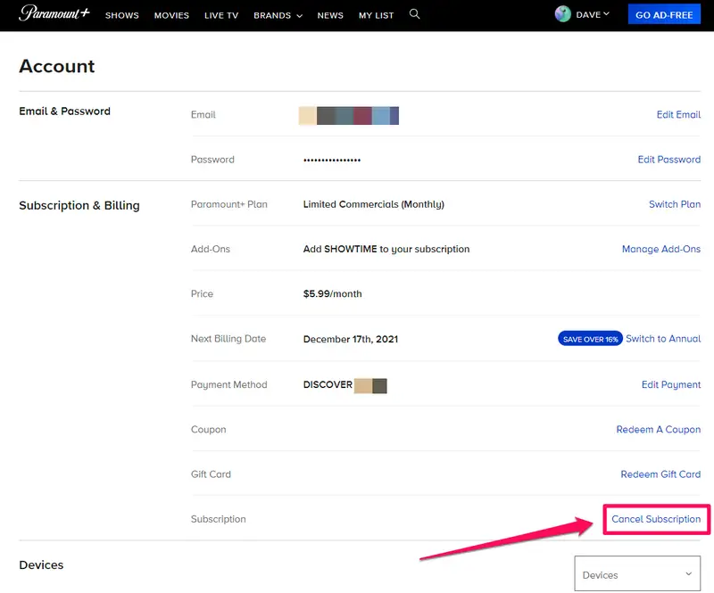The width and height of the screenshot is (714, 593).
Task: Click the Edit Password link
Action: coord(668,160)
